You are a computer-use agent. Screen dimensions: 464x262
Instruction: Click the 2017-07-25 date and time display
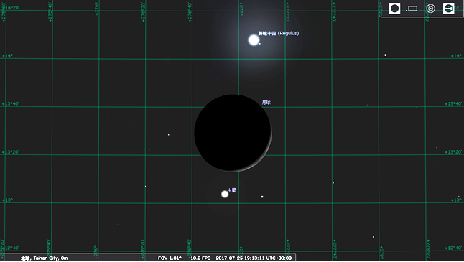[254, 258]
